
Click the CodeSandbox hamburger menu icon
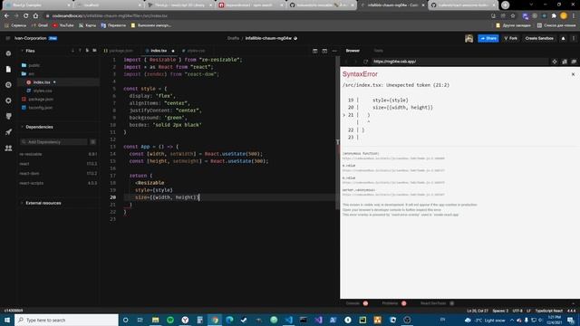8,38
